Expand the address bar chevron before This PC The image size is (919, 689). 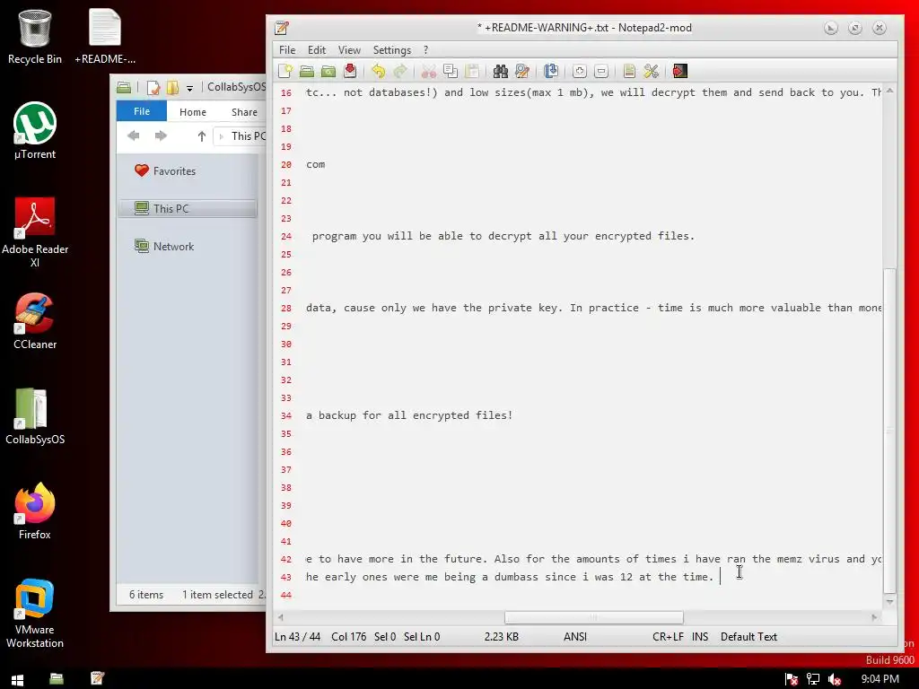221,136
